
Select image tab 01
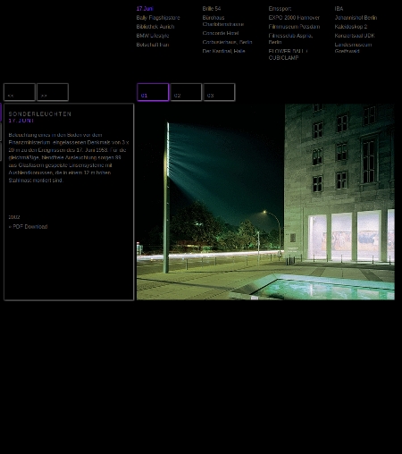[x=153, y=92]
